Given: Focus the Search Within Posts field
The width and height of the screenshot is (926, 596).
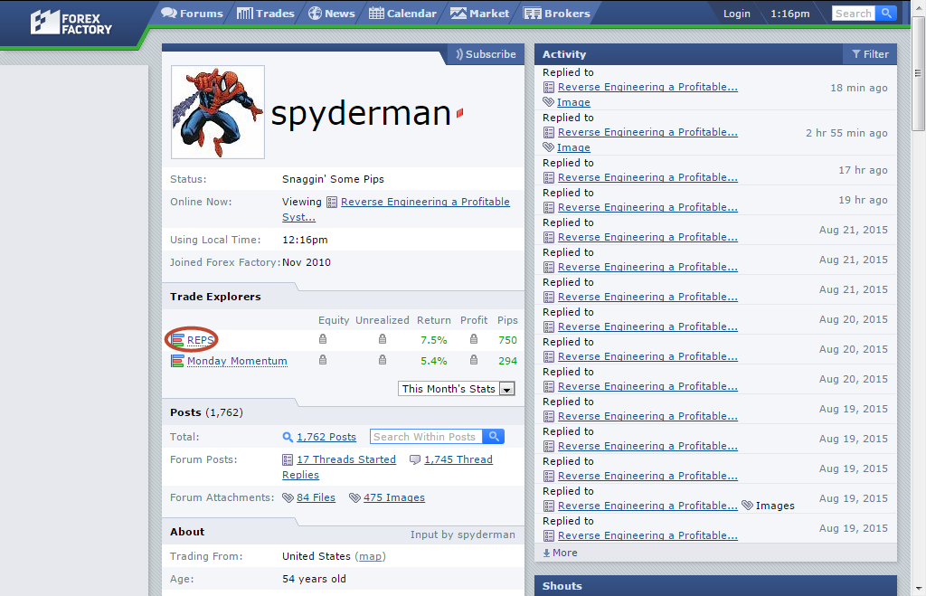Looking at the screenshot, I should pyautogui.click(x=427, y=437).
